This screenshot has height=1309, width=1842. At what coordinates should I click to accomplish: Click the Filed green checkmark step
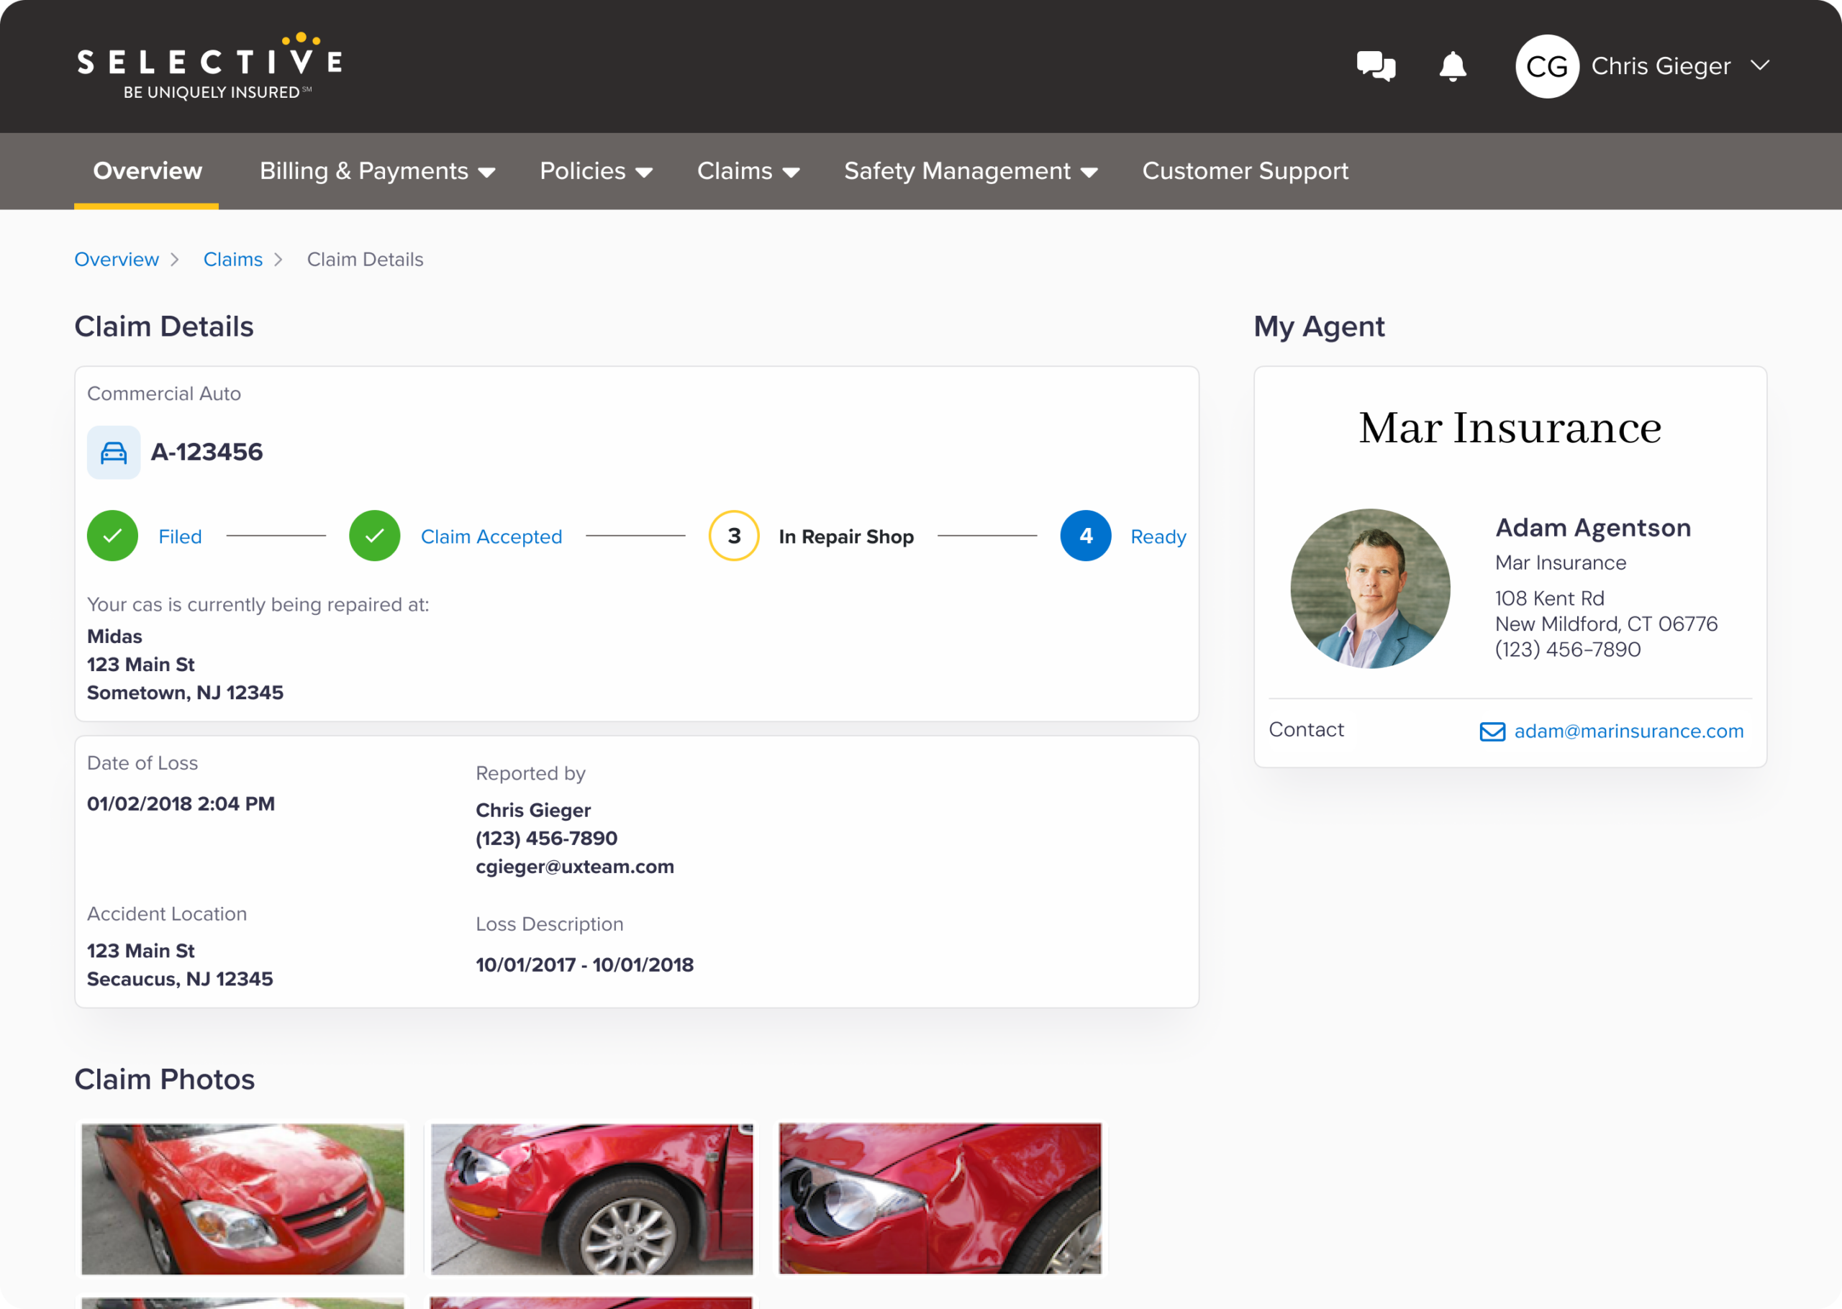click(x=113, y=536)
